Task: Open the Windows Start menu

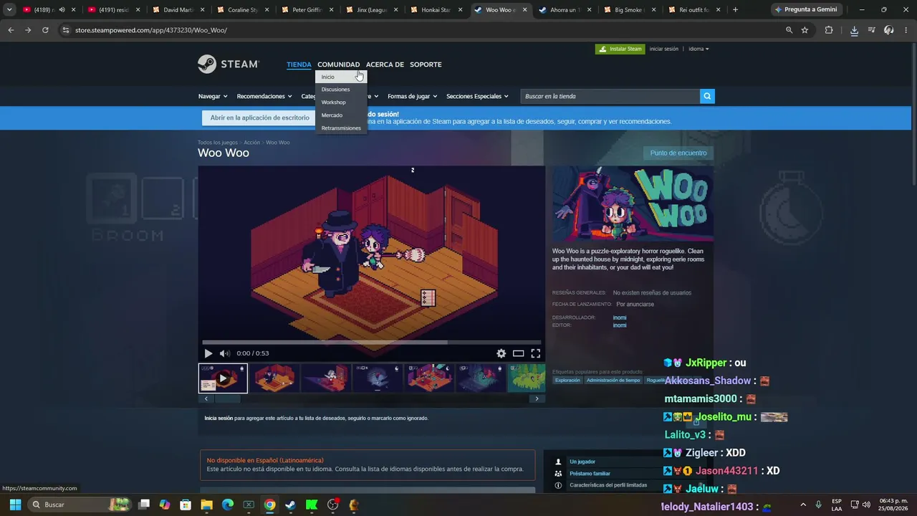Action: click(x=15, y=505)
